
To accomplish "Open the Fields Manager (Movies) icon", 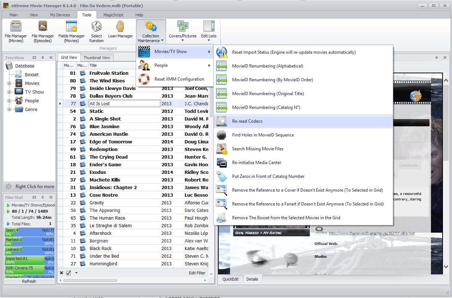I will pyautogui.click(x=71, y=32).
